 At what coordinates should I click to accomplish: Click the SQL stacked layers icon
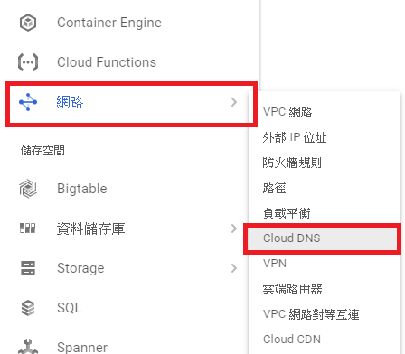28,308
